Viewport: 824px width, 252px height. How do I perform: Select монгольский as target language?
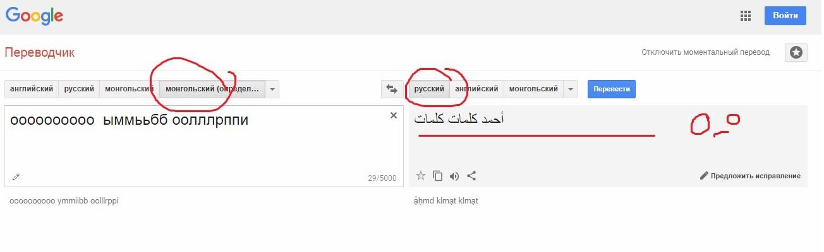(x=533, y=89)
